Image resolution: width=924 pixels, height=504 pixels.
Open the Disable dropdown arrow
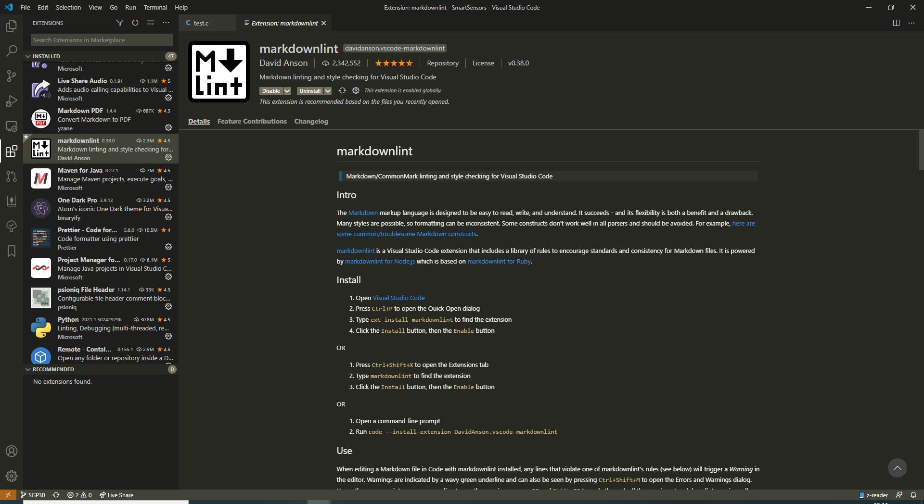(287, 91)
